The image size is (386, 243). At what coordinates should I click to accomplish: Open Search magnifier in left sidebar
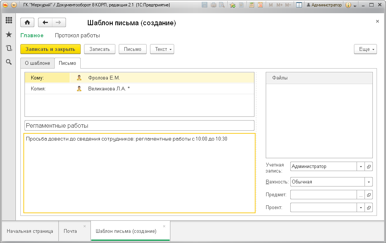[x=9, y=62]
